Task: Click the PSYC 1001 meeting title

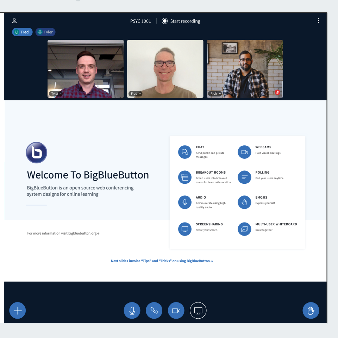Action: pos(140,21)
